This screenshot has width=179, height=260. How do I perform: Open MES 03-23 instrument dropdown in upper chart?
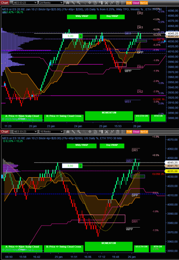pos(25,2)
